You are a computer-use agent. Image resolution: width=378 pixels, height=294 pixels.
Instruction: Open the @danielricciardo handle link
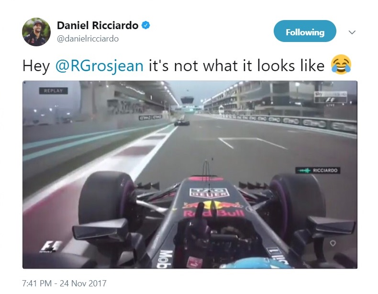88,39
